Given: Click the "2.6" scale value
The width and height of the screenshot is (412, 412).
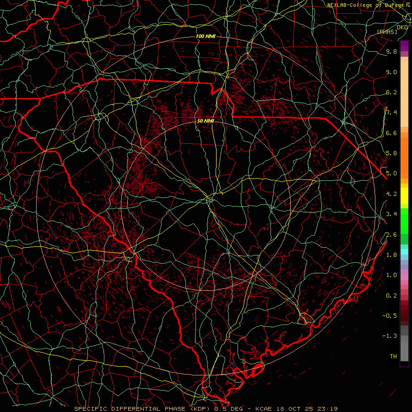Looking at the screenshot, I should (x=391, y=234).
